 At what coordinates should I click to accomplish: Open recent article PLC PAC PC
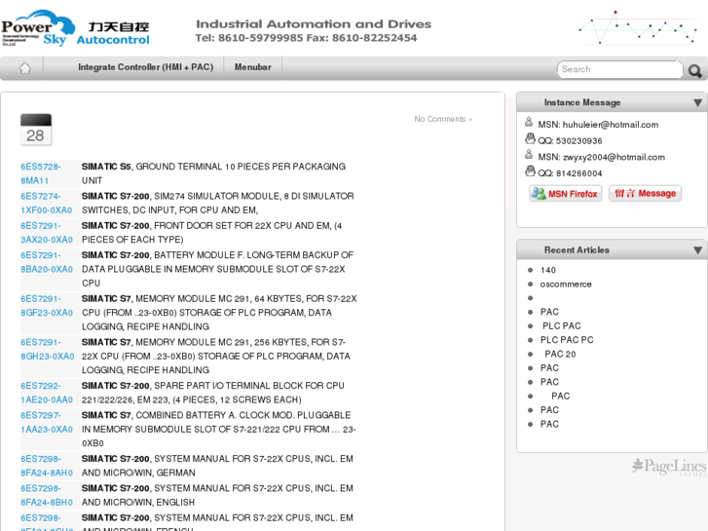click(x=567, y=340)
